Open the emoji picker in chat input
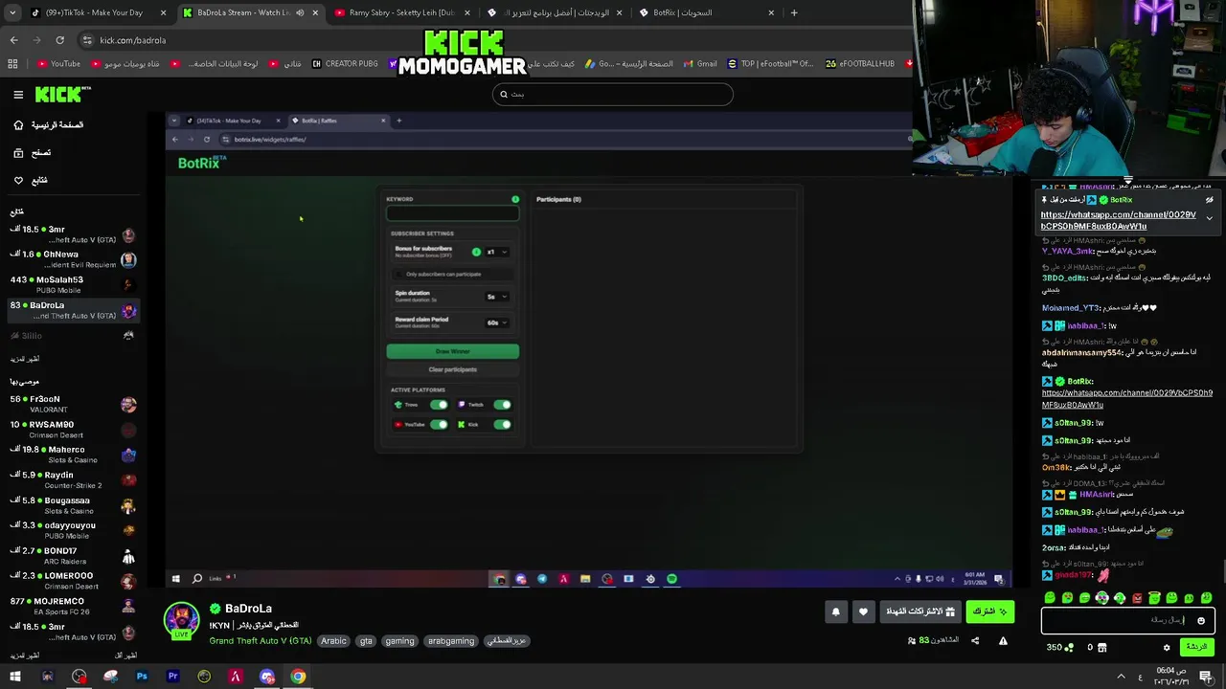The image size is (1226, 689). (x=1201, y=620)
